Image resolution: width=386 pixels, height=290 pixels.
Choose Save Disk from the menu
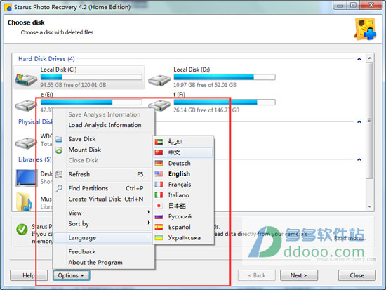pos(82,139)
